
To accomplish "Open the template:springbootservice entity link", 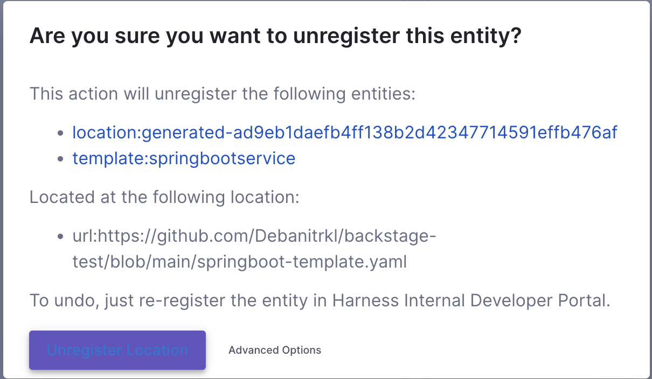I will [184, 158].
